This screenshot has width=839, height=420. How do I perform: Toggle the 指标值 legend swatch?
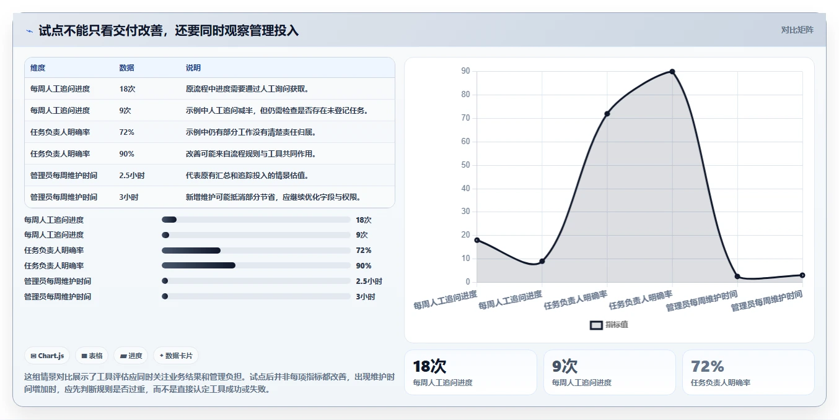pyautogui.click(x=596, y=325)
